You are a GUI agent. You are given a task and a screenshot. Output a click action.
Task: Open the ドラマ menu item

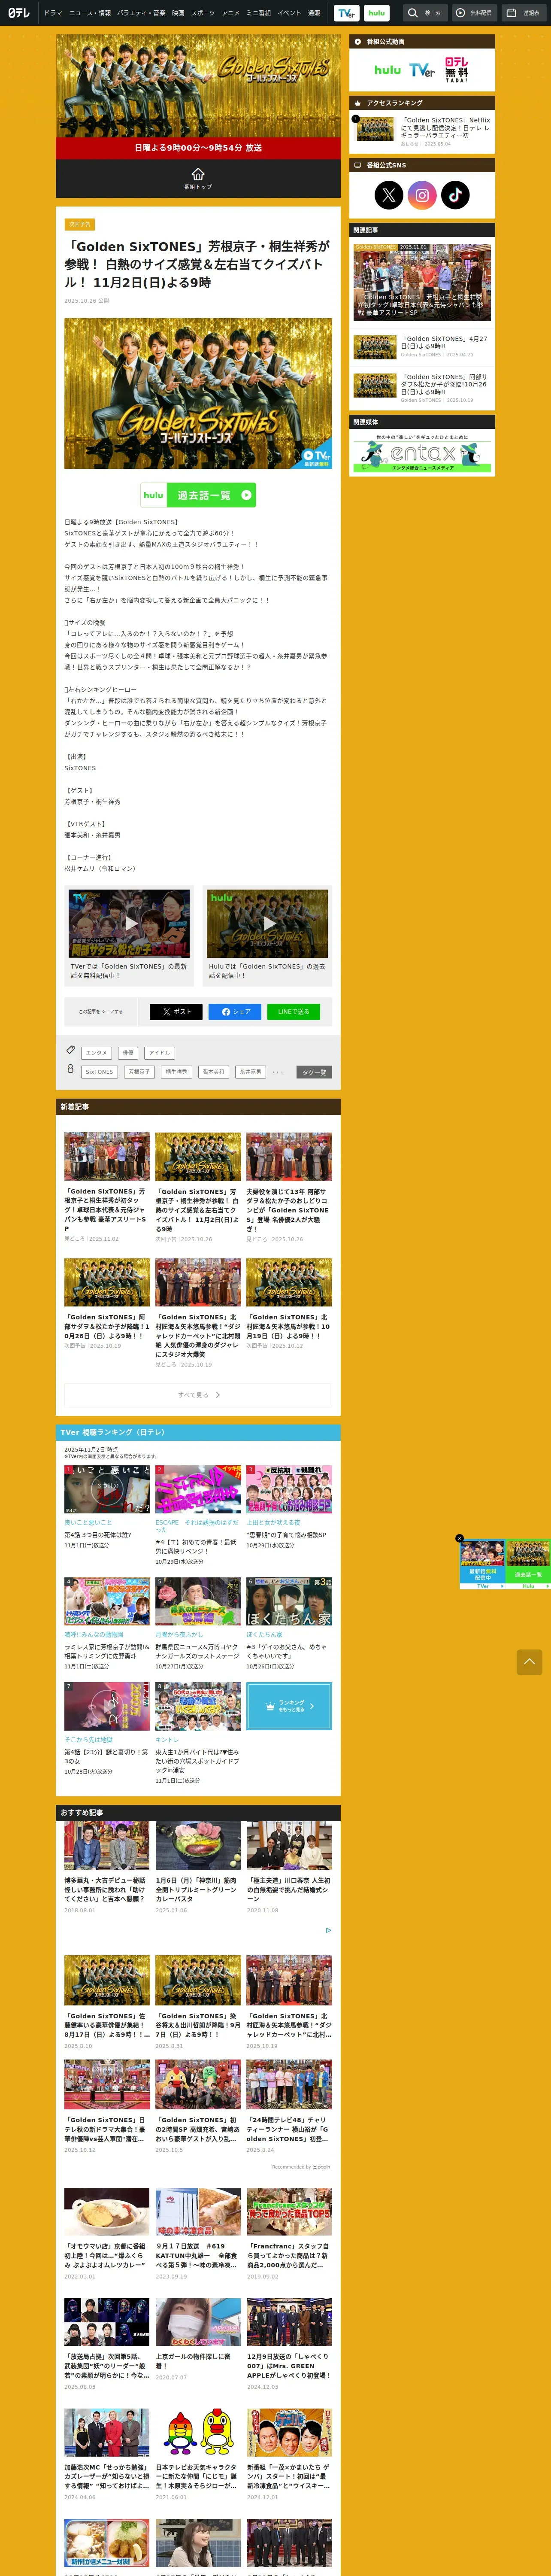click(x=53, y=13)
